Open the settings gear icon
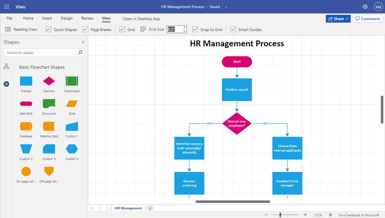385x218 pixels. (x=365, y=7)
